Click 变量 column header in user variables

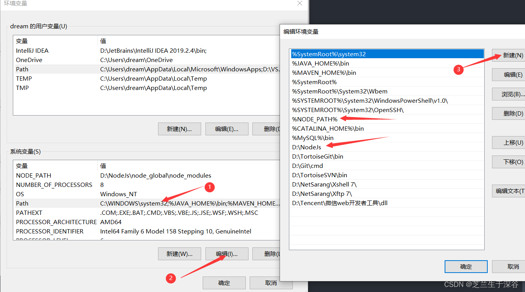pos(55,41)
